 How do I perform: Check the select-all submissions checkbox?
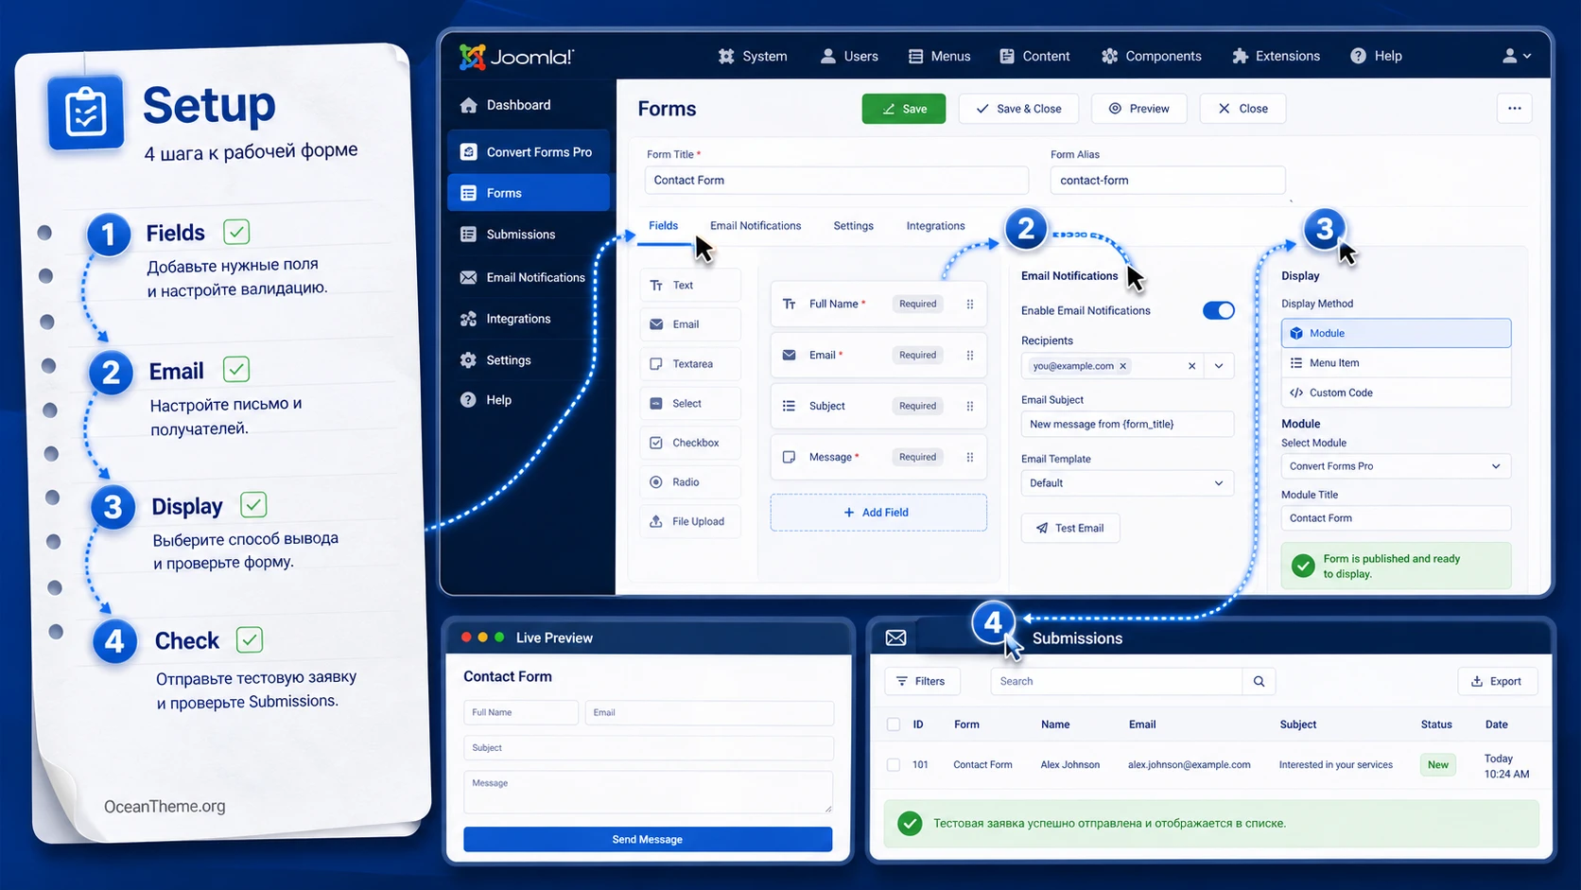pos(894,724)
